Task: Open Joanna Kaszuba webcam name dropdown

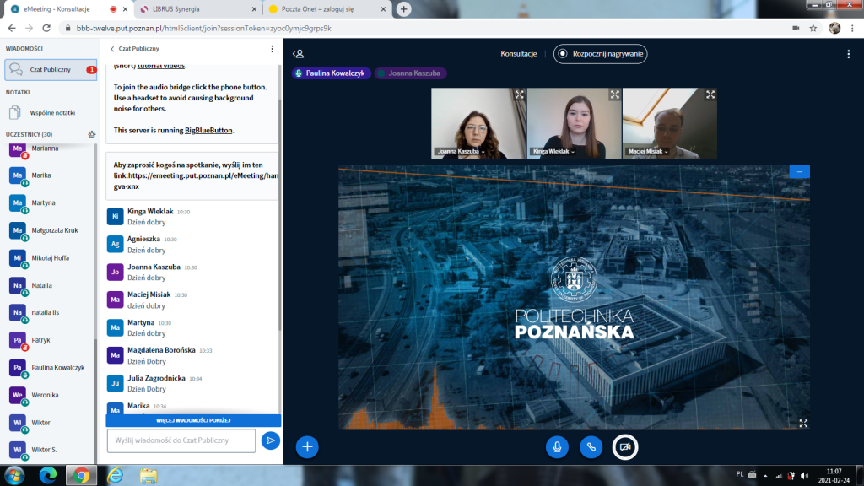Action: (458, 152)
